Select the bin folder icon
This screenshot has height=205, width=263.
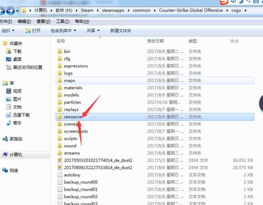pos(59,51)
